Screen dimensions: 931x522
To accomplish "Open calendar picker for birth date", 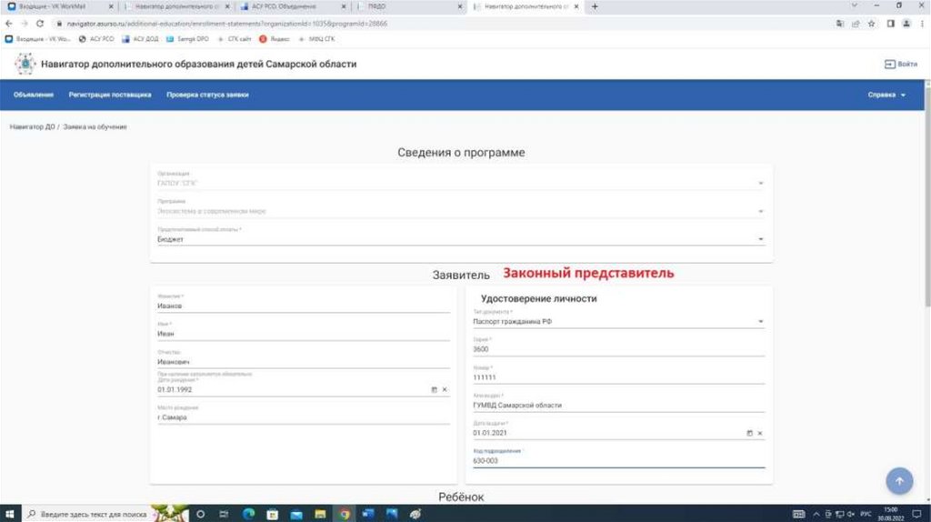I will click(x=434, y=389).
